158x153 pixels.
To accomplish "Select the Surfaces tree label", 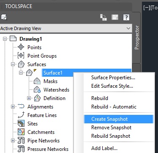I will pyautogui.click(x=37, y=64).
